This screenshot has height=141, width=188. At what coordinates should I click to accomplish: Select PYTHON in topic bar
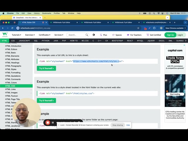[46, 41]
